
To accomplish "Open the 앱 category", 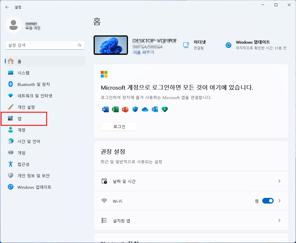I will pos(45,119).
